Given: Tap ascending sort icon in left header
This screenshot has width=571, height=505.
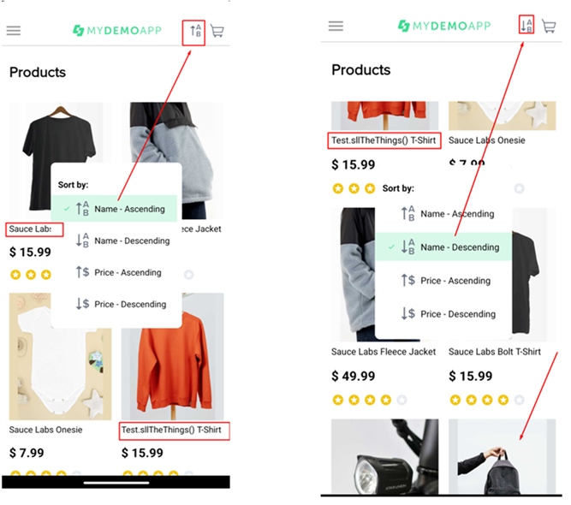Looking at the screenshot, I should point(195,31).
